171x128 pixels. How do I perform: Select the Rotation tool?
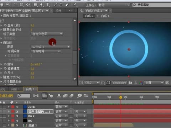16,5
